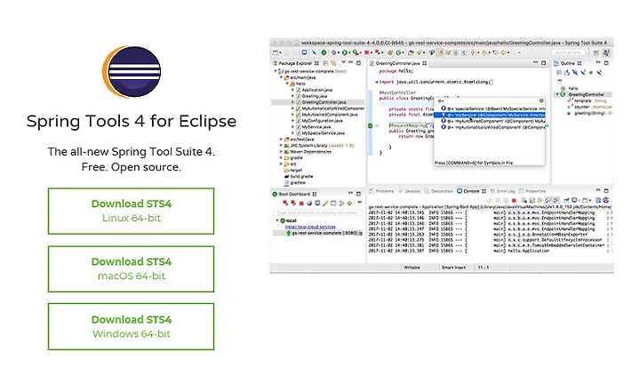The image size is (640, 368).
Task: Select the Boot Dashboard tab
Action: 294,194
